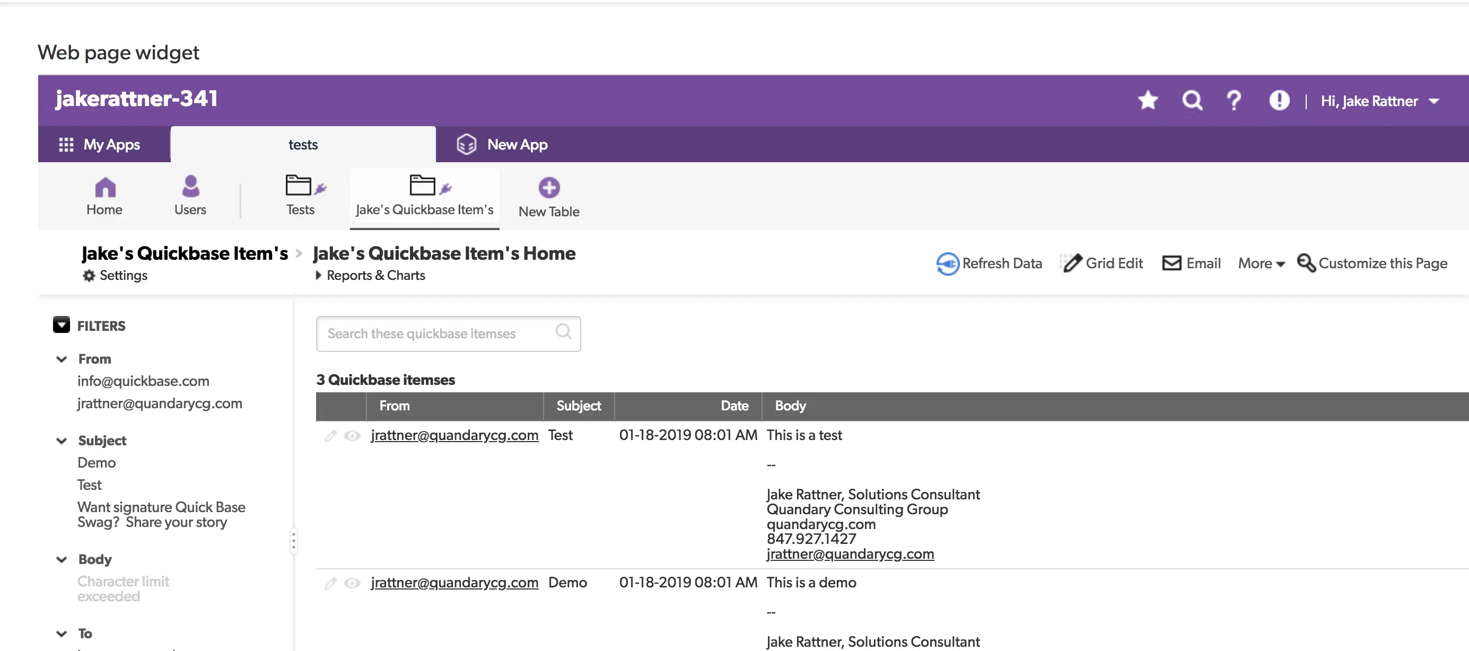Click the 'This is a test' body text
Viewport: 1469px width, 651px height.
tap(804, 436)
